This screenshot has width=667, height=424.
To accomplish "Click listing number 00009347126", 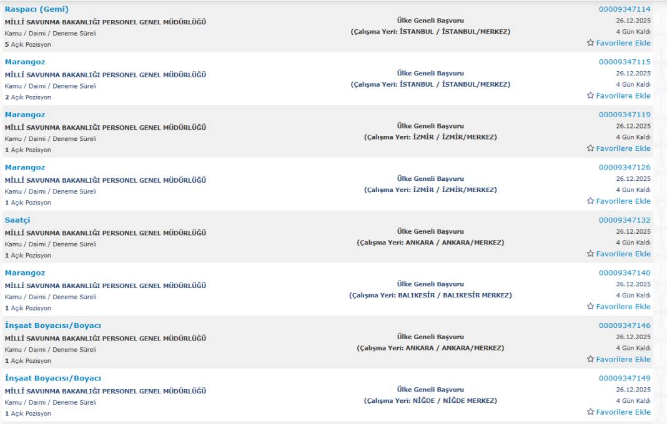I will (625, 167).
